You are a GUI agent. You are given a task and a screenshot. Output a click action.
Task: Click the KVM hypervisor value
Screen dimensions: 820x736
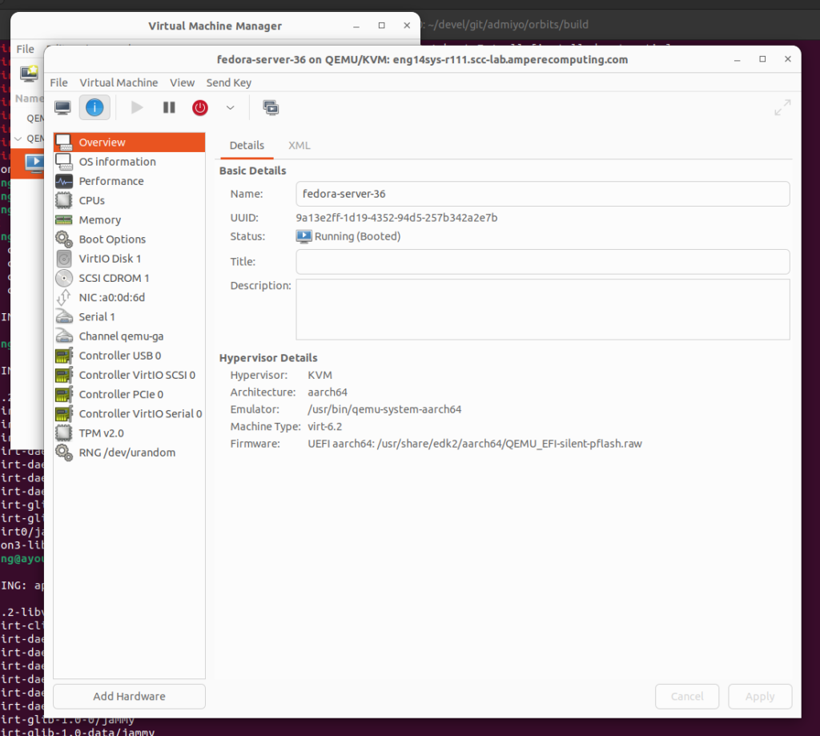click(x=320, y=375)
